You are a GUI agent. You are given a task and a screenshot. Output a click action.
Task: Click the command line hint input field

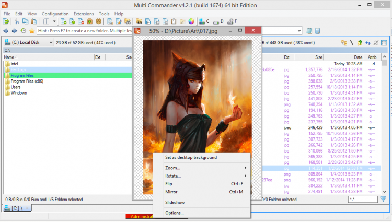coord(85,31)
